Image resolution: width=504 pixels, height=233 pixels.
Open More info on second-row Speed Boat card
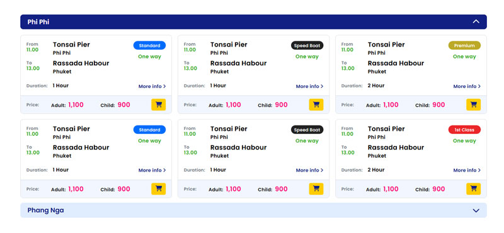pos(309,170)
